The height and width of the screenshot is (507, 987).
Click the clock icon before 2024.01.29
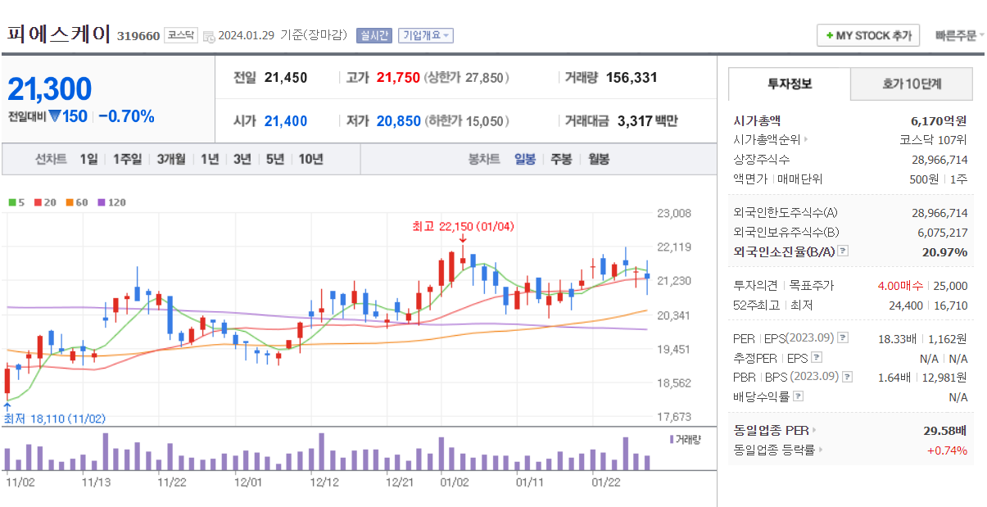pos(209,36)
